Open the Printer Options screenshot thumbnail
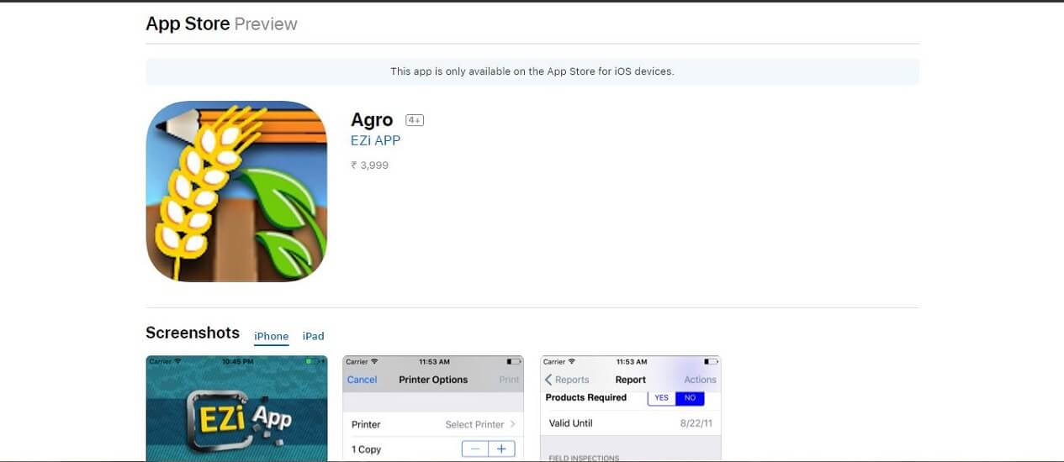 (x=433, y=408)
